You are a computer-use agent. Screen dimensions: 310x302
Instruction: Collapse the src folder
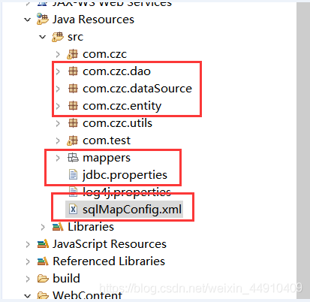tap(43, 37)
